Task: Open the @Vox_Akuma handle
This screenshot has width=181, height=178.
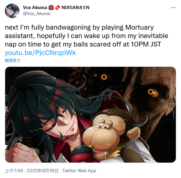Action: [37, 14]
